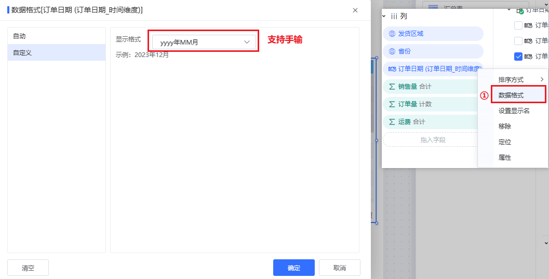Click sigma icon on 销售量 合计
The image size is (549, 279).
[x=392, y=87]
